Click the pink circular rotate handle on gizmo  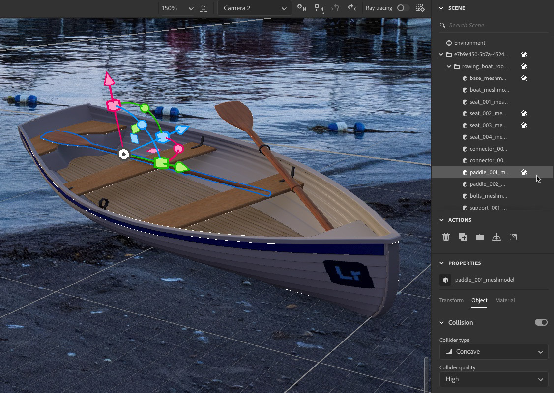click(x=178, y=149)
